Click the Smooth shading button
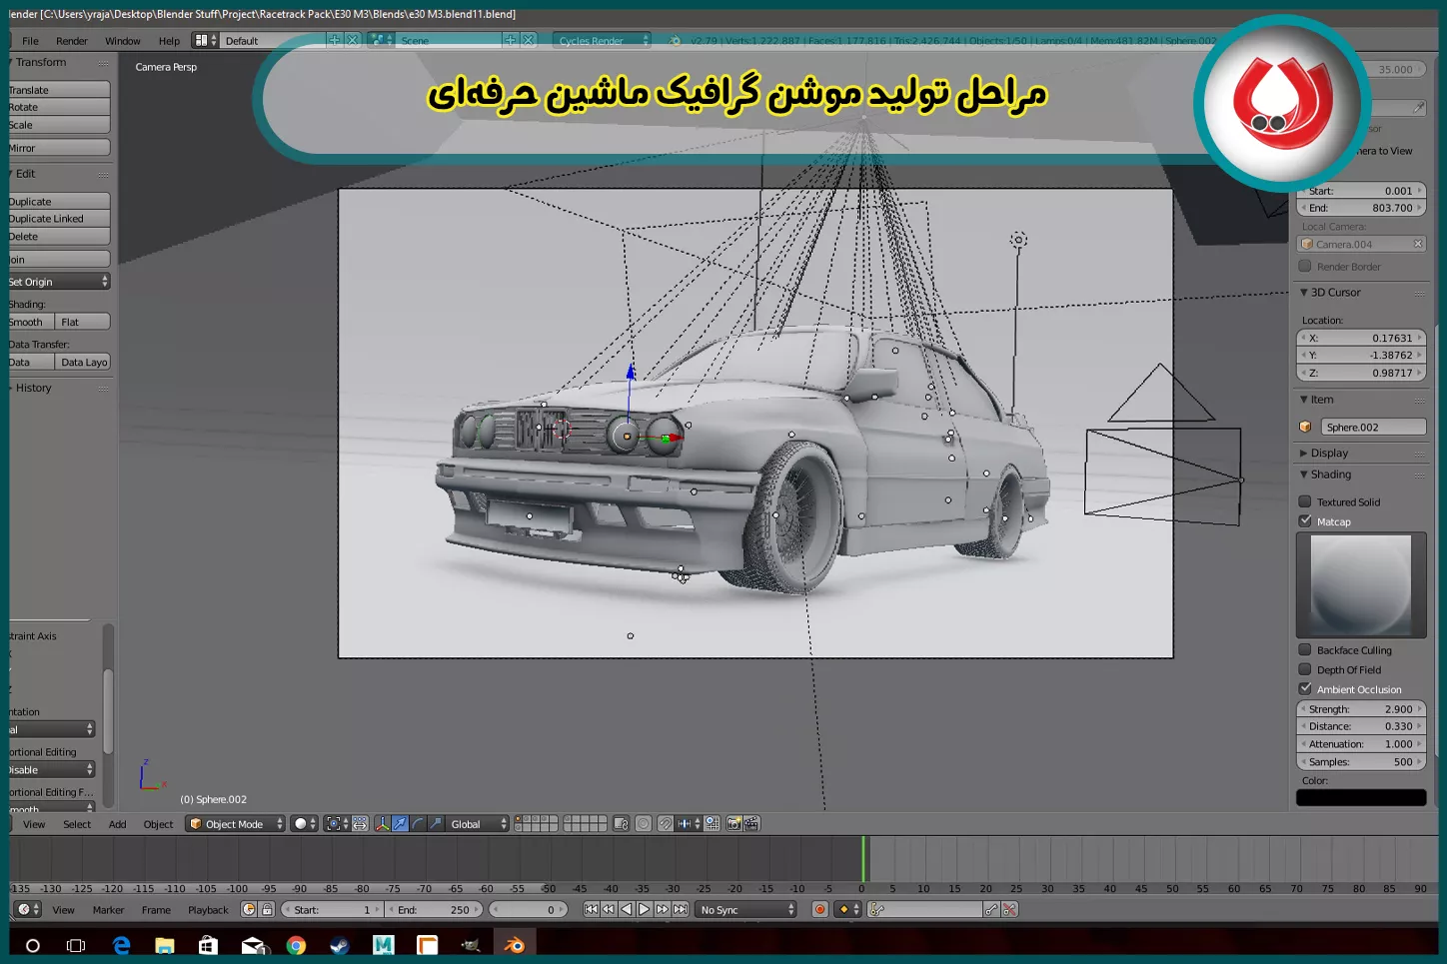The image size is (1447, 964). point(28,321)
